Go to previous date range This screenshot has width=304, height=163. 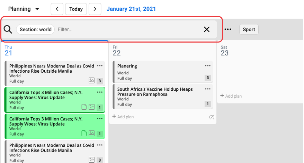pos(57,9)
